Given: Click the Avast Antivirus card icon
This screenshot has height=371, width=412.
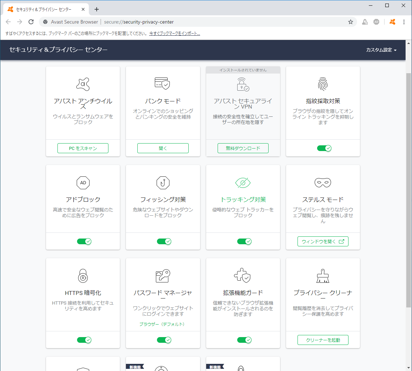Looking at the screenshot, I should point(83,84).
